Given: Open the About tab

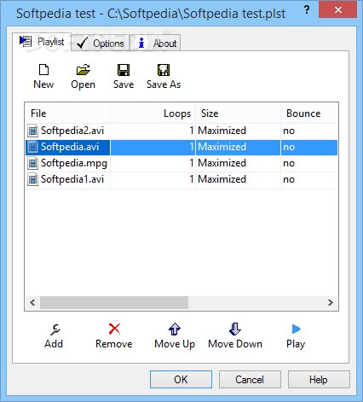Looking at the screenshot, I should [155, 44].
